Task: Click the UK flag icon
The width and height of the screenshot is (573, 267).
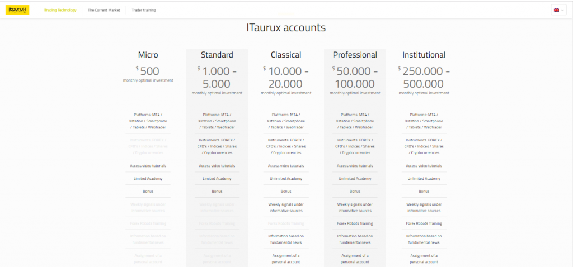Action: pos(556,10)
